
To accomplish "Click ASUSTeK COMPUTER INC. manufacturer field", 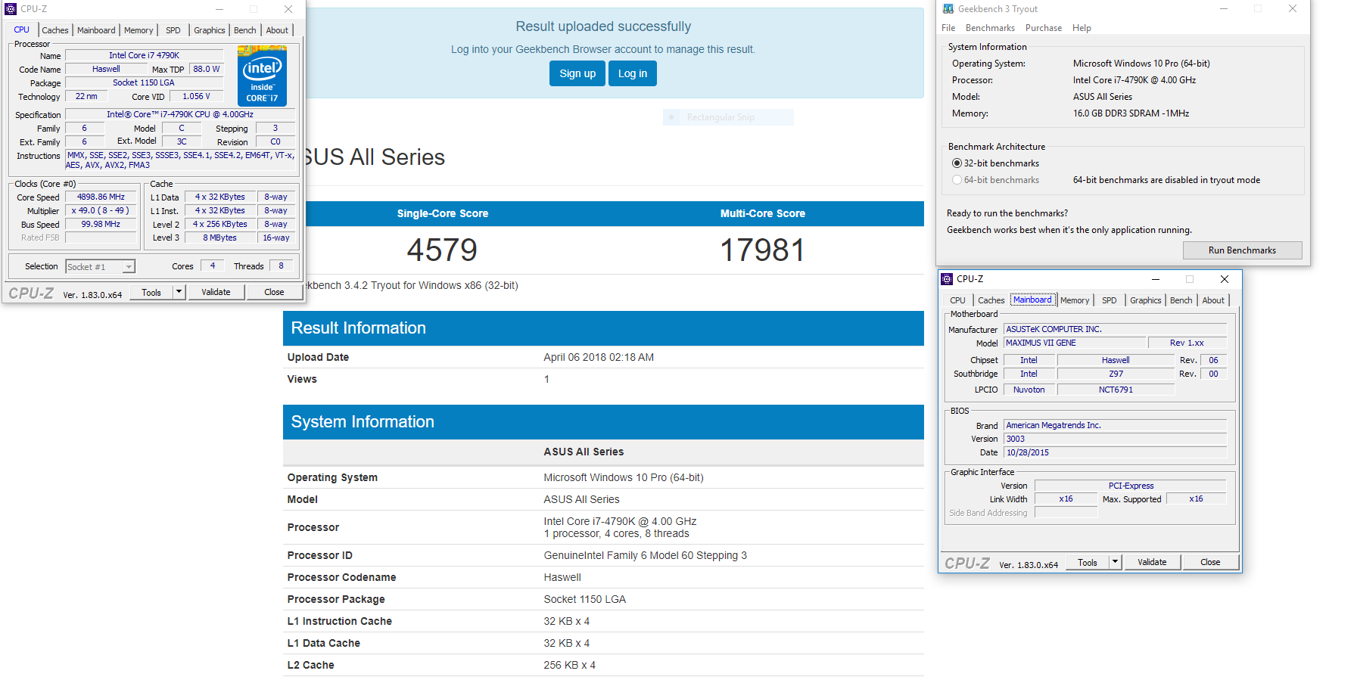I will 1115,329.
